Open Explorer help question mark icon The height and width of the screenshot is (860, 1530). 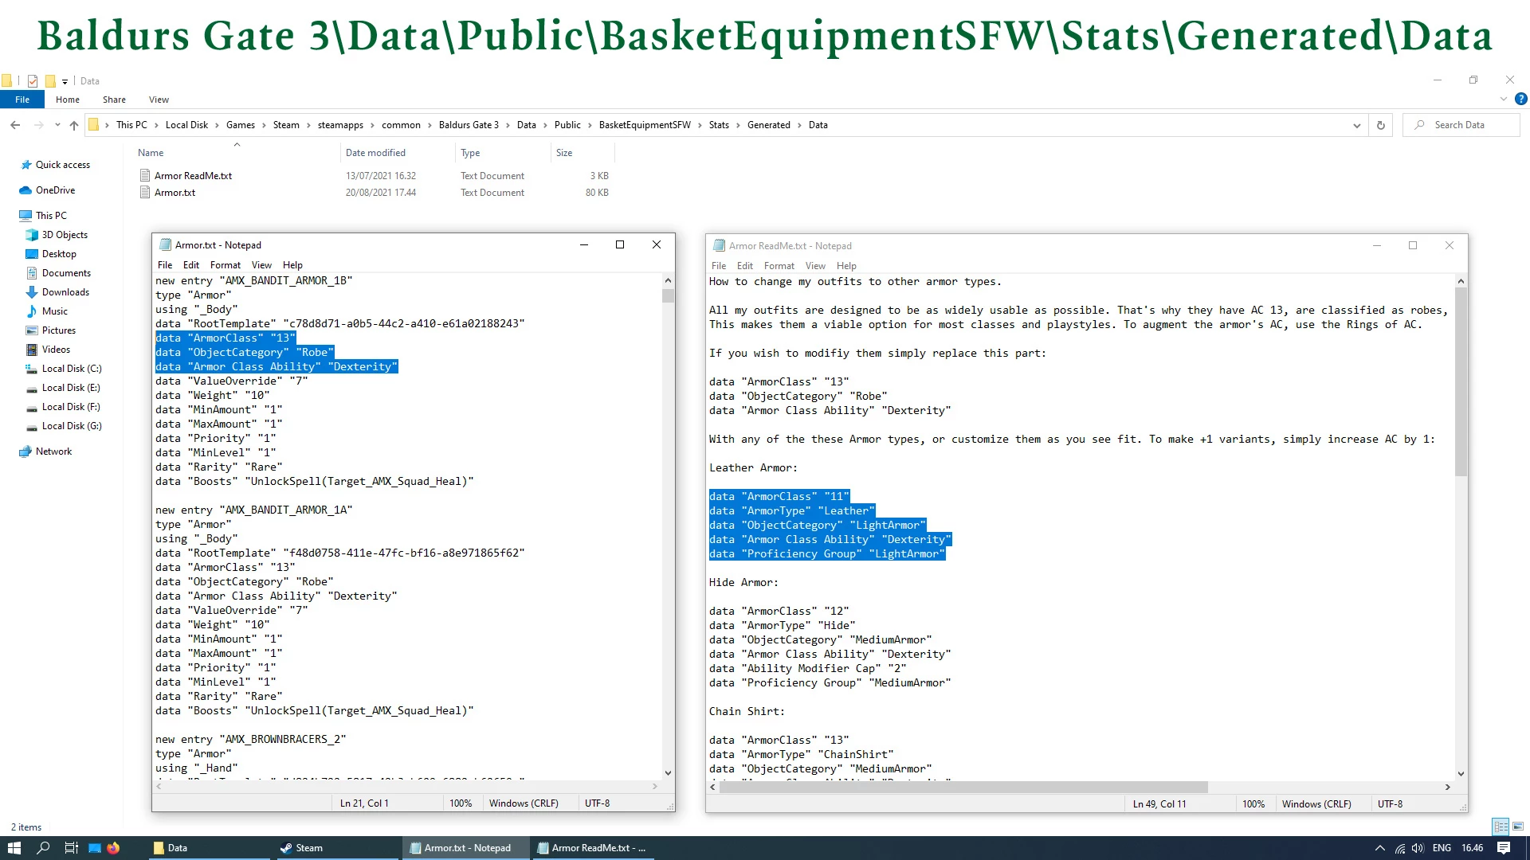1521,100
